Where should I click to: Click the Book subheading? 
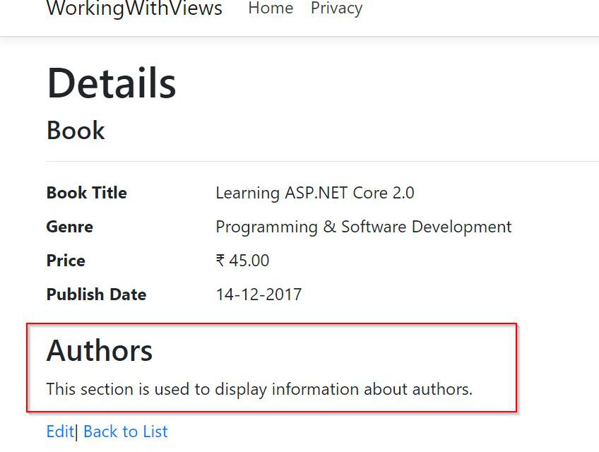click(x=76, y=131)
